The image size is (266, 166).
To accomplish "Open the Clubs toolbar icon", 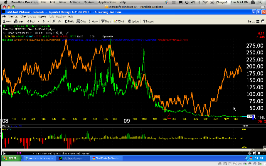I will pyautogui.click(x=81, y=21).
